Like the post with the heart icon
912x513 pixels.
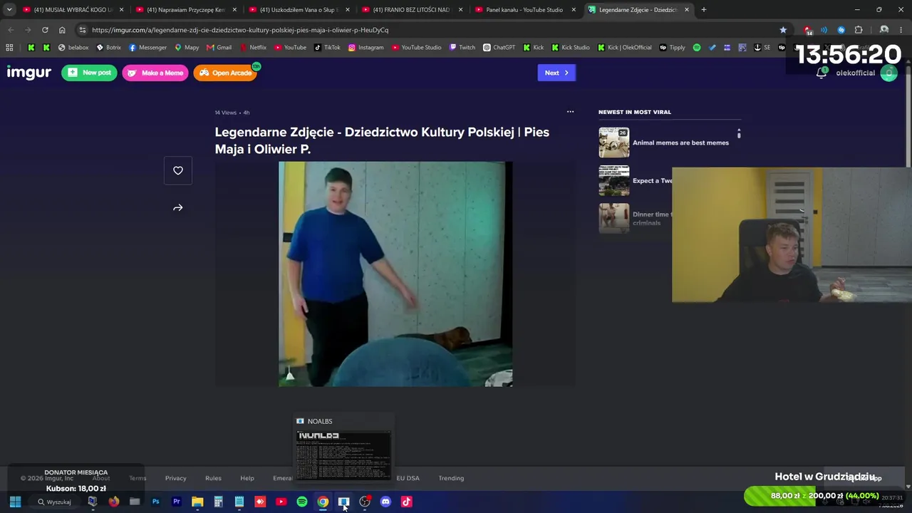click(178, 170)
